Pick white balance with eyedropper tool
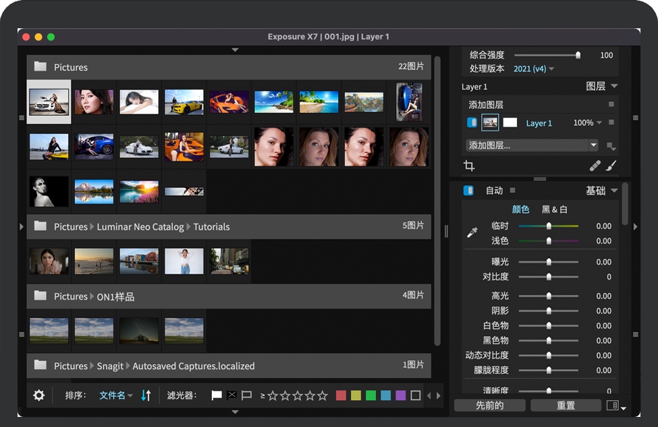The image size is (658, 427). click(x=472, y=232)
